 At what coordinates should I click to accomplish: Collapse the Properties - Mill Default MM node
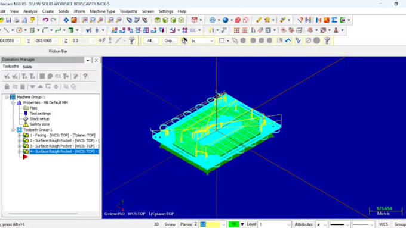[x=13, y=102]
